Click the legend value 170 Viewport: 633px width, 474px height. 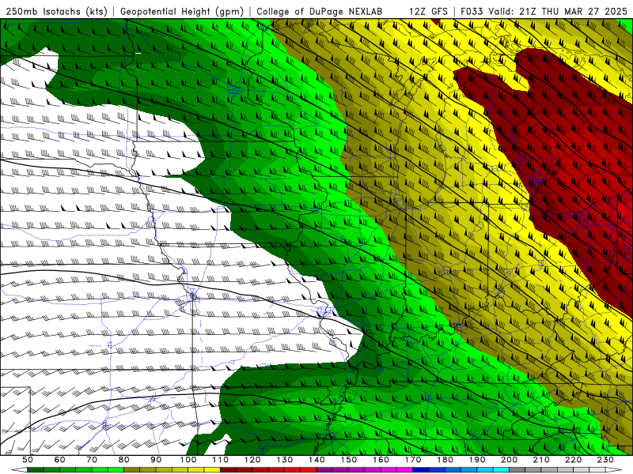[413, 460]
